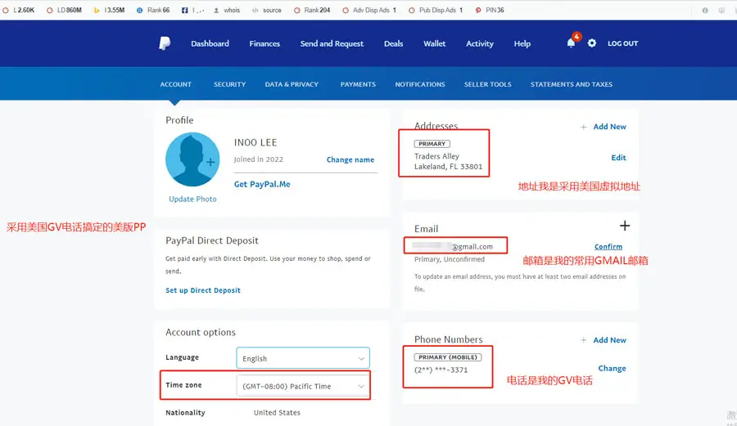737x426 pixels.
Task: Open the Activity page
Action: (x=480, y=43)
